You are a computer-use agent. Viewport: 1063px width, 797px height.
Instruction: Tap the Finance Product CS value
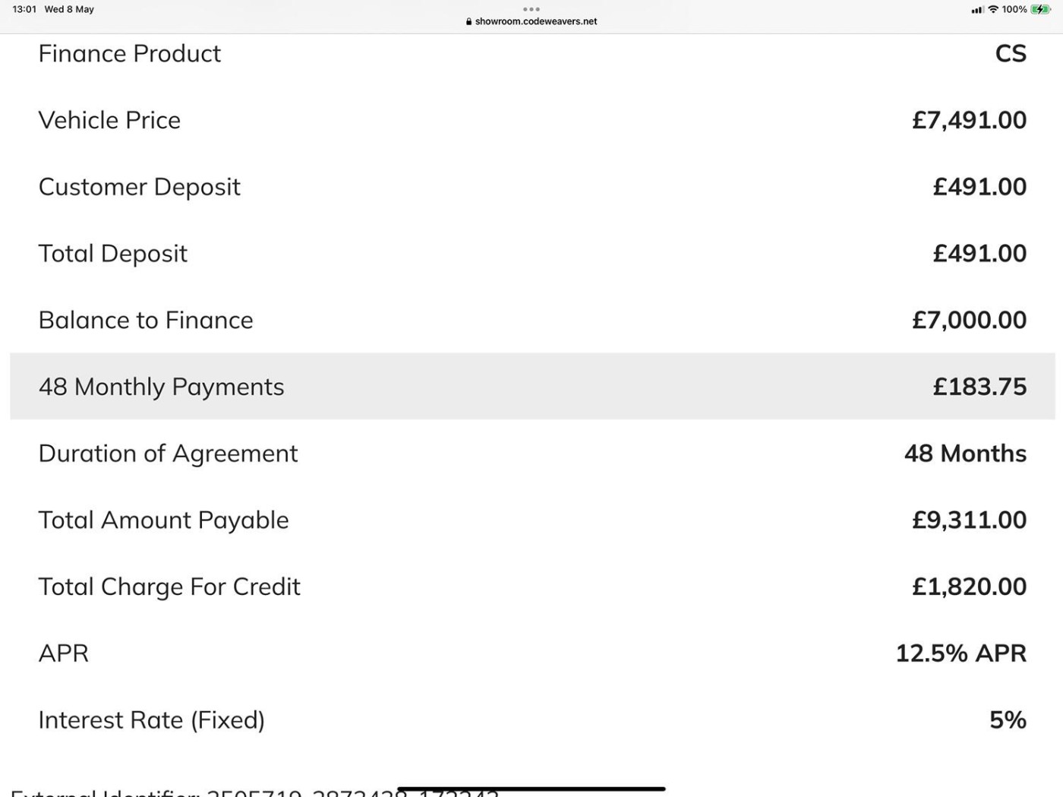1011,53
